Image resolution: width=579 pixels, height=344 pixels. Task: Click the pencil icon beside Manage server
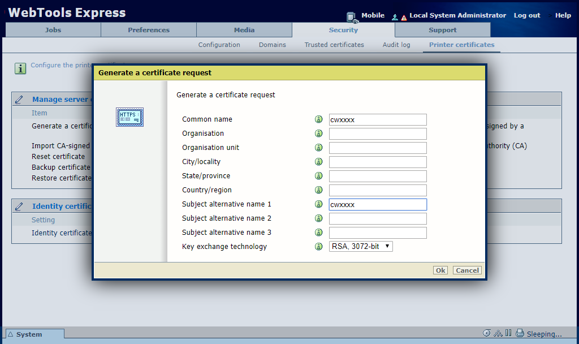coord(19,100)
